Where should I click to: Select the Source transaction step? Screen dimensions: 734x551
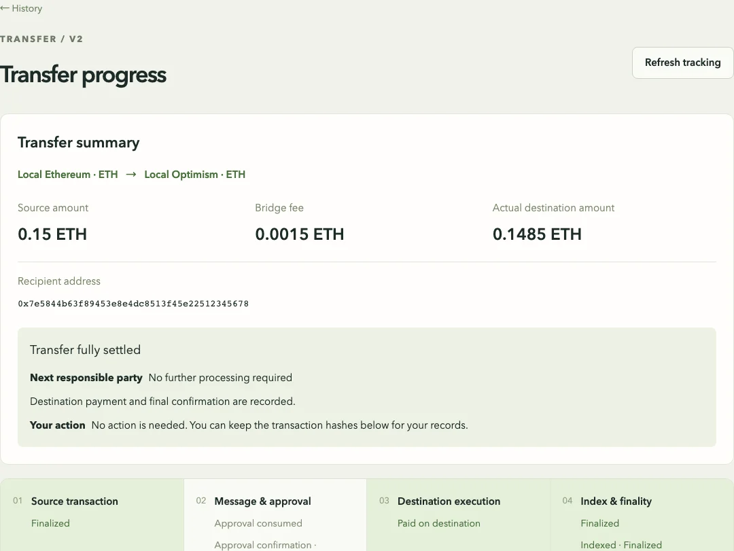(x=92, y=515)
